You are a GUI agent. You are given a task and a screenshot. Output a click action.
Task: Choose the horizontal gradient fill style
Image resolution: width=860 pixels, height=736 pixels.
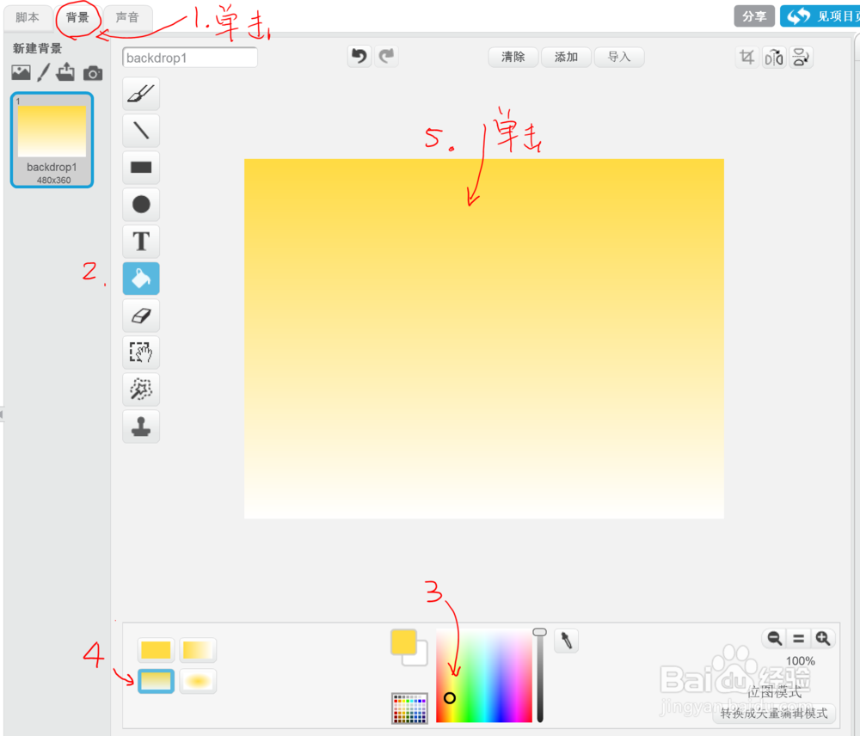click(x=198, y=650)
